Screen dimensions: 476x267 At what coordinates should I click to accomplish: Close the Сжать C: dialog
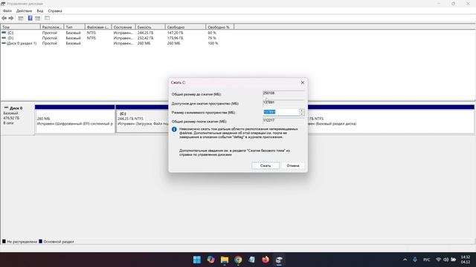click(303, 82)
